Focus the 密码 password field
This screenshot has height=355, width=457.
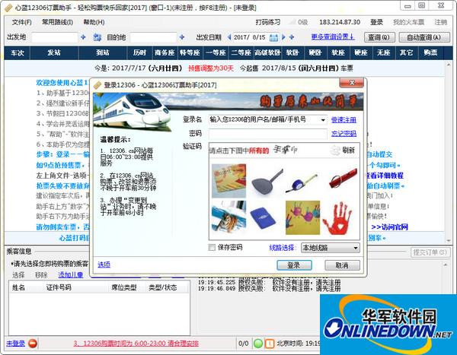268,134
